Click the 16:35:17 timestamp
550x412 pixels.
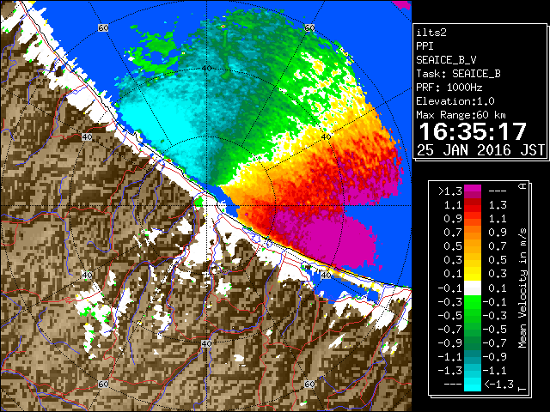pos(473,131)
